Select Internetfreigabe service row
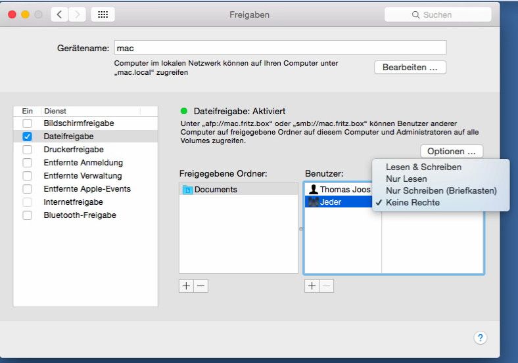The height and width of the screenshot is (363, 518). [85, 202]
